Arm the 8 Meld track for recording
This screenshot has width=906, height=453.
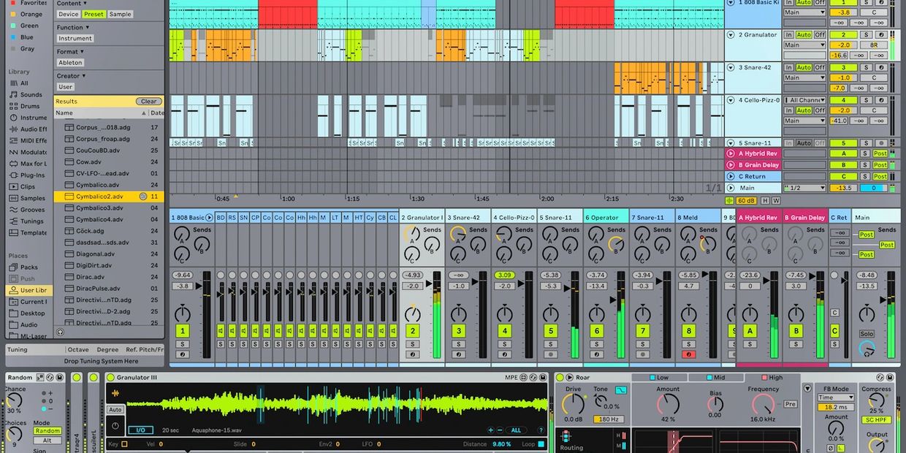688,354
